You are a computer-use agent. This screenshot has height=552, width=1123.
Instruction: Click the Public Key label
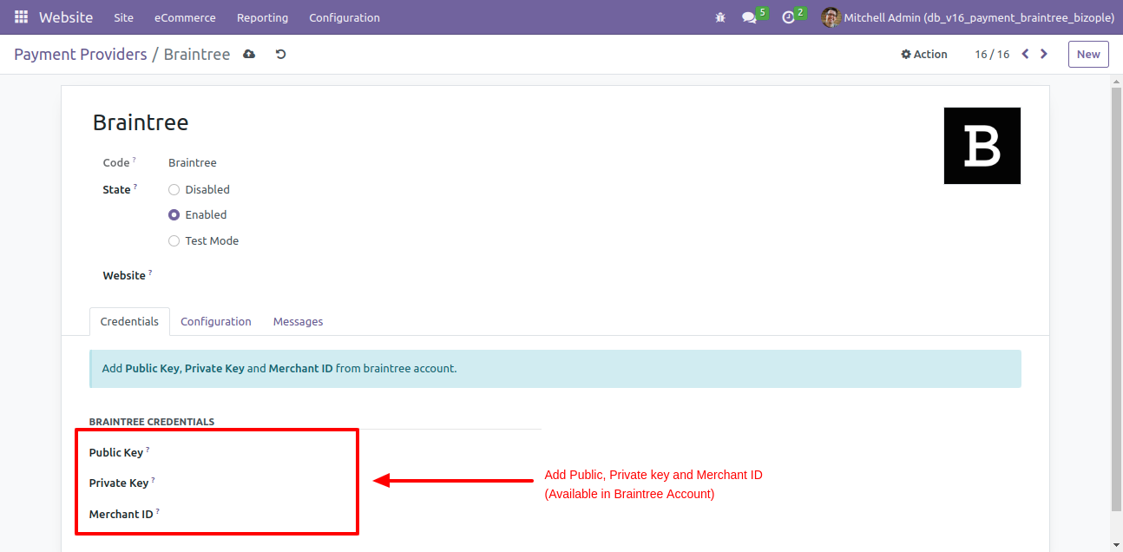pyautogui.click(x=116, y=452)
